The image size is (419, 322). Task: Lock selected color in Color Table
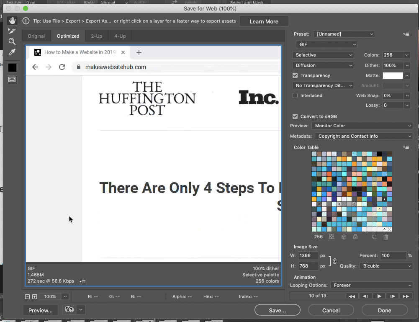[355, 237]
